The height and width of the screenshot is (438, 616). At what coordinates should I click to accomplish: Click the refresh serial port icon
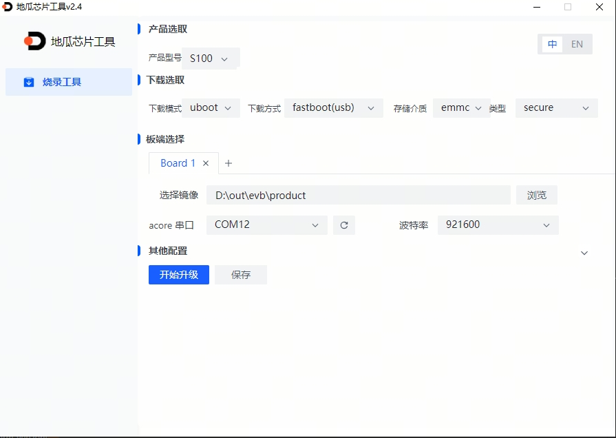pos(344,225)
